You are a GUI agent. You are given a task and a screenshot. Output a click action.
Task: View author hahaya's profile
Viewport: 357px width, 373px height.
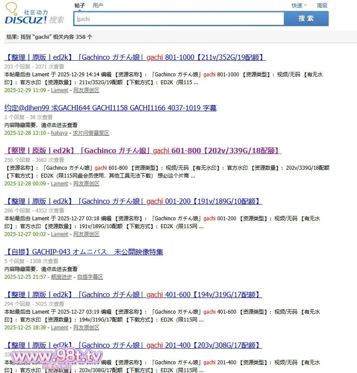pyautogui.click(x=59, y=133)
